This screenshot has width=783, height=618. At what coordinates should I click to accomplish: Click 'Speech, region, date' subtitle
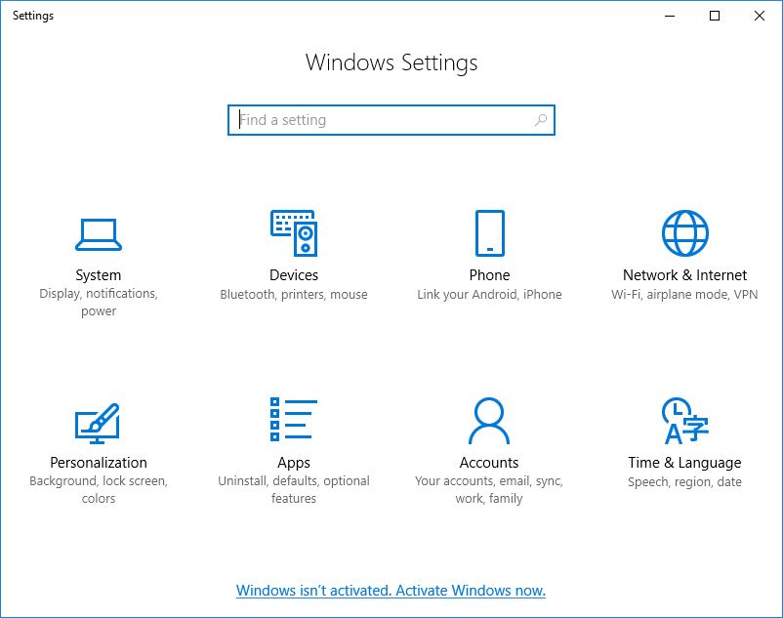(684, 480)
